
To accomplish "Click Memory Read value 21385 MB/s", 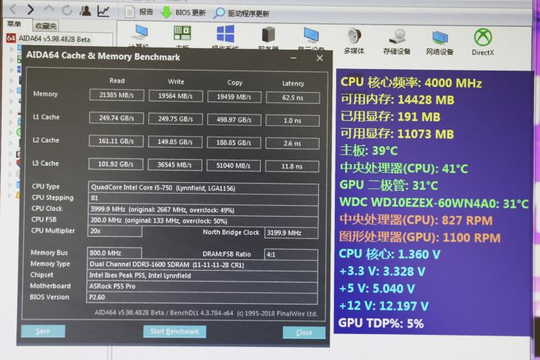I will coord(117,95).
